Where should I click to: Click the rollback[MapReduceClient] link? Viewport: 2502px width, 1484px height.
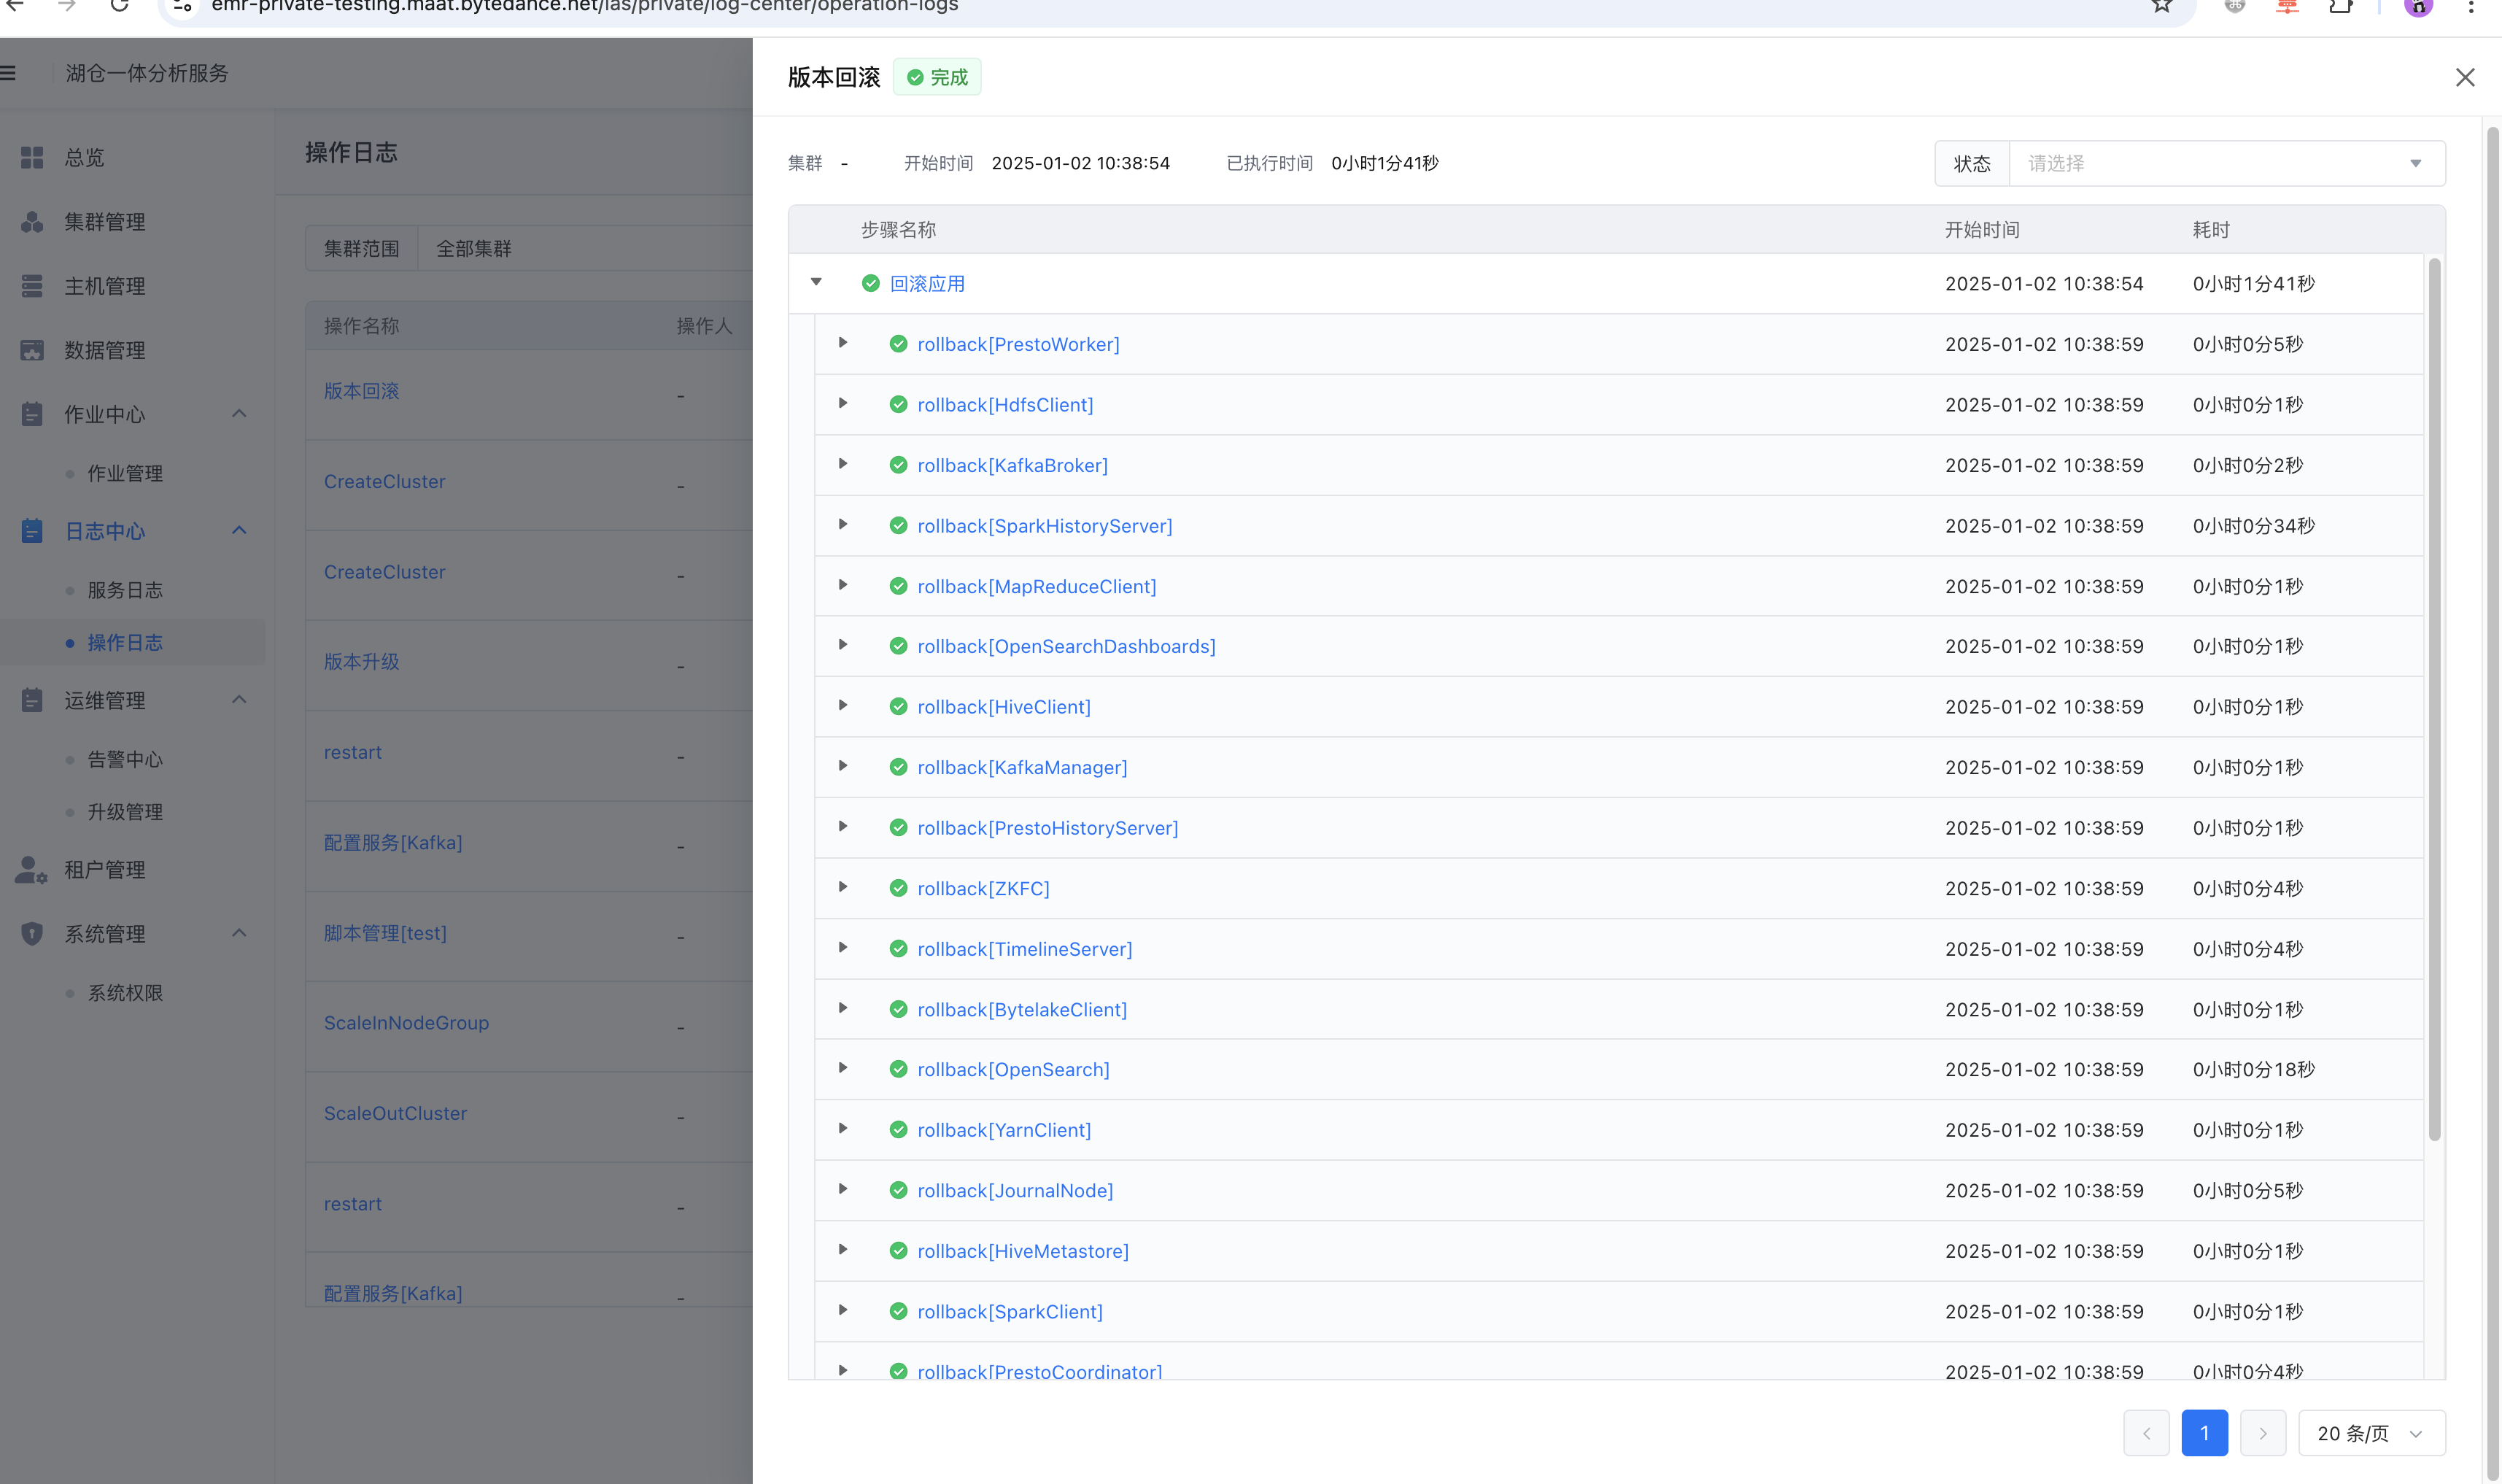1037,586
